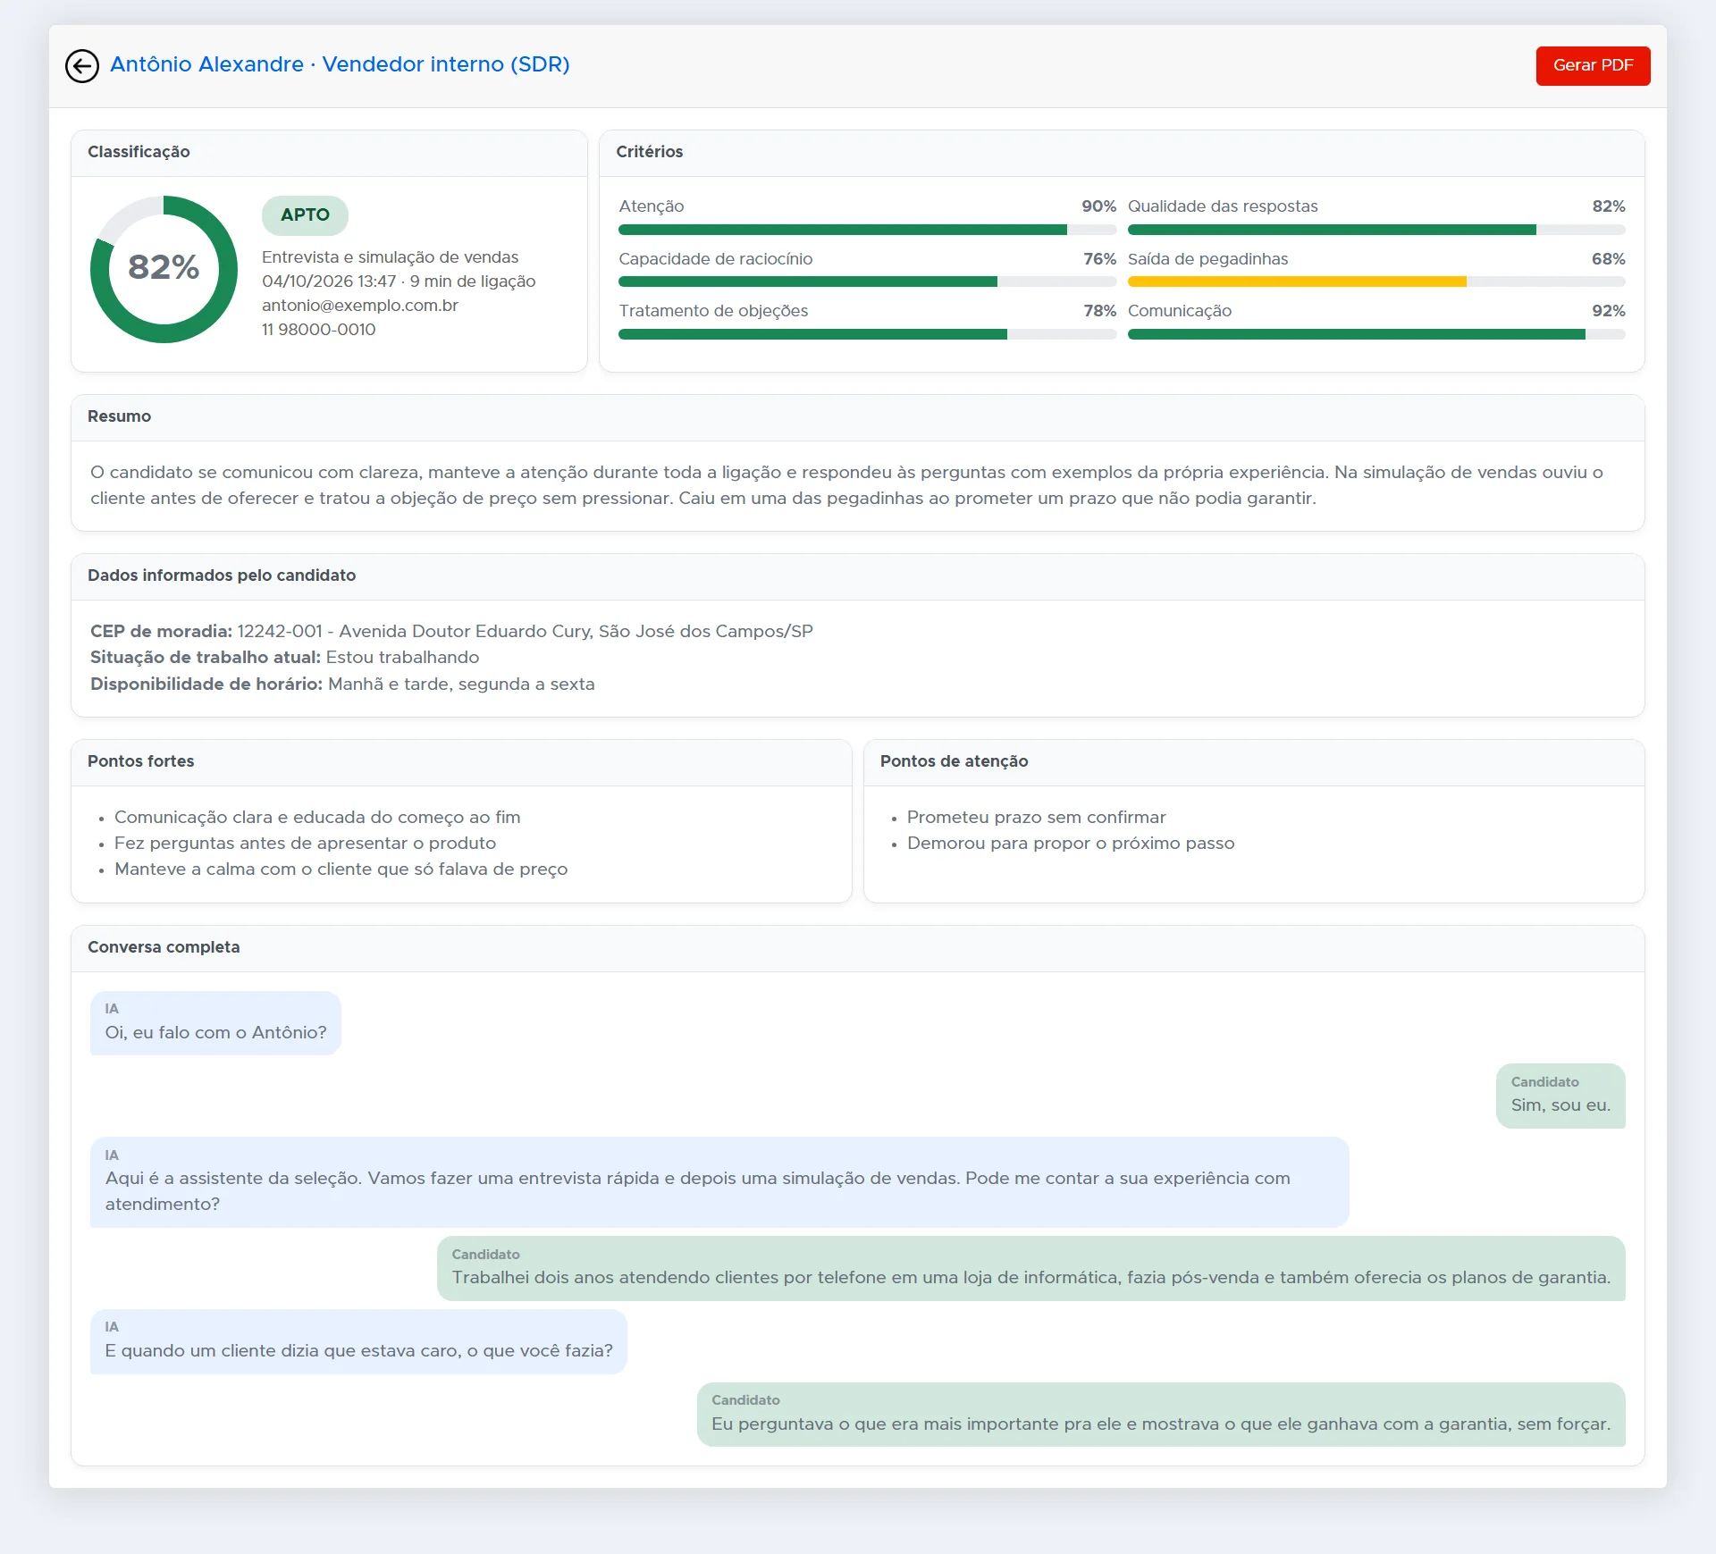Click the Capacidade de raciocínio progress bar
Image resolution: width=1716 pixels, height=1554 pixels.
(x=867, y=281)
